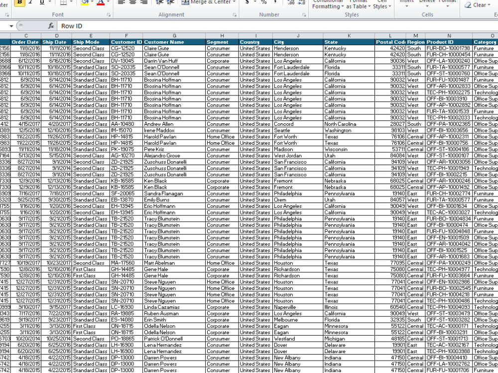The width and height of the screenshot is (498, 373).
Task: Select the Ship Mode header cell
Action: coord(91,42)
